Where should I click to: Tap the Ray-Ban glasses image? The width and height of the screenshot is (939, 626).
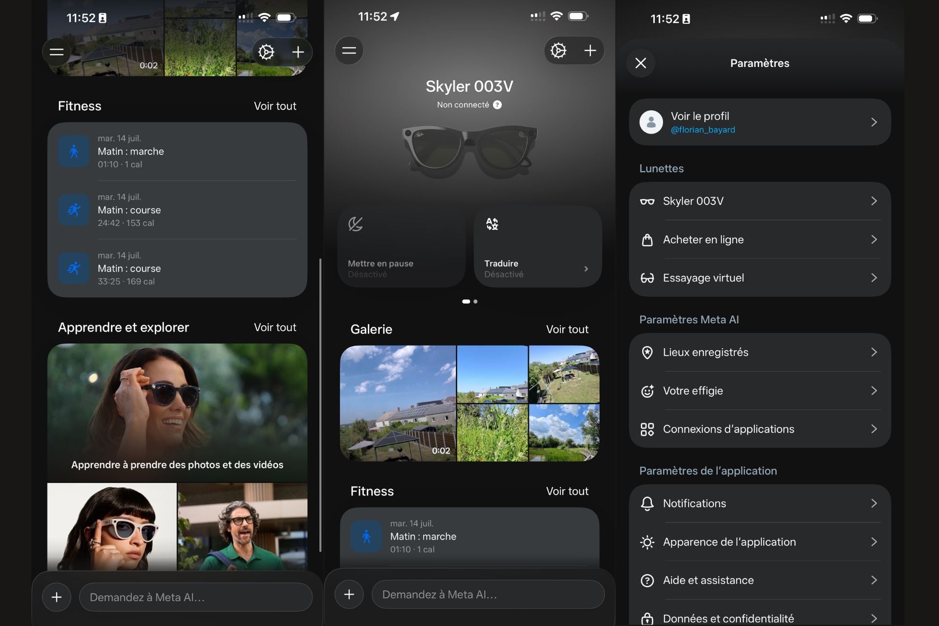click(x=469, y=153)
